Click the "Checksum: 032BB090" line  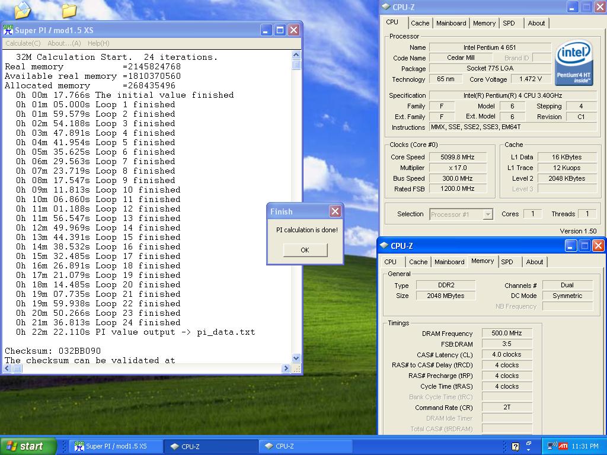(53, 351)
